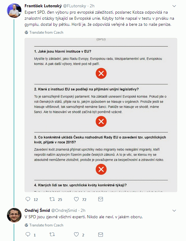This screenshot has height=241, width=186.
Task: Share Ondřej Šmíd's tweet via message icon
Action: [x=101, y=235]
